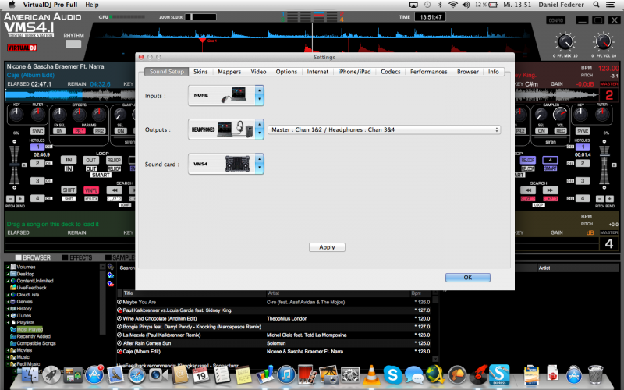Confirm settings with OK button

(x=467, y=278)
